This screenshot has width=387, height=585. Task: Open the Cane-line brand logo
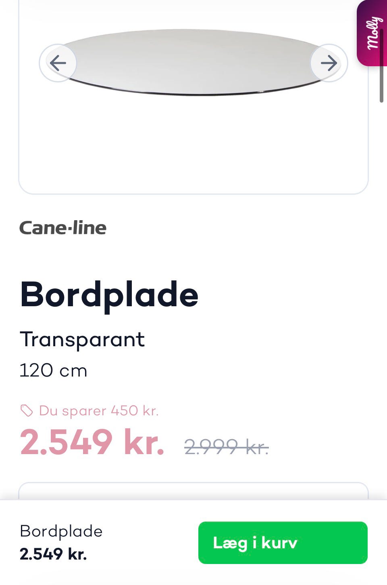[63, 228]
